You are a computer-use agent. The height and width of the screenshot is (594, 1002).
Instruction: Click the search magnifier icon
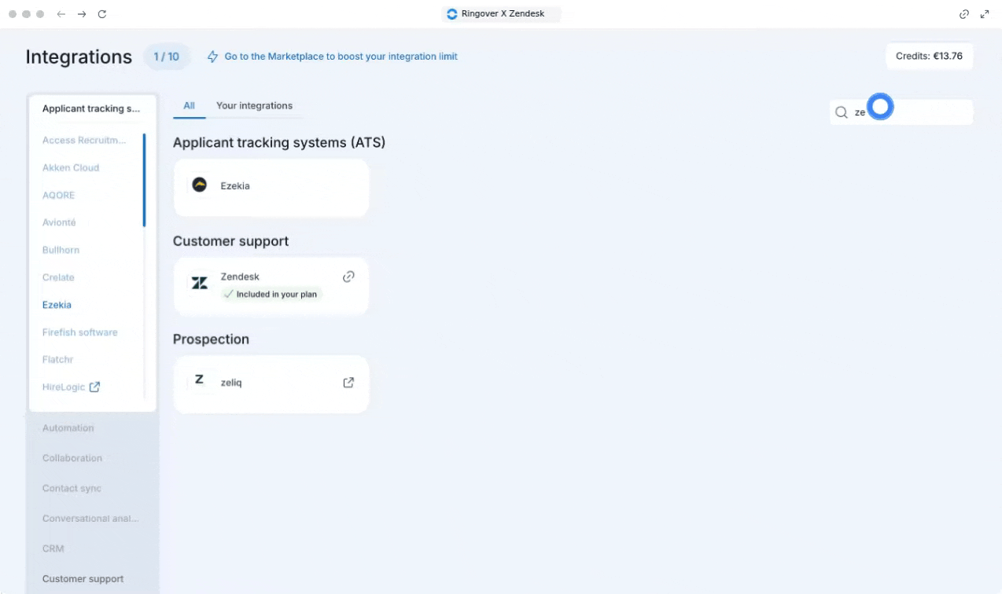pos(842,112)
